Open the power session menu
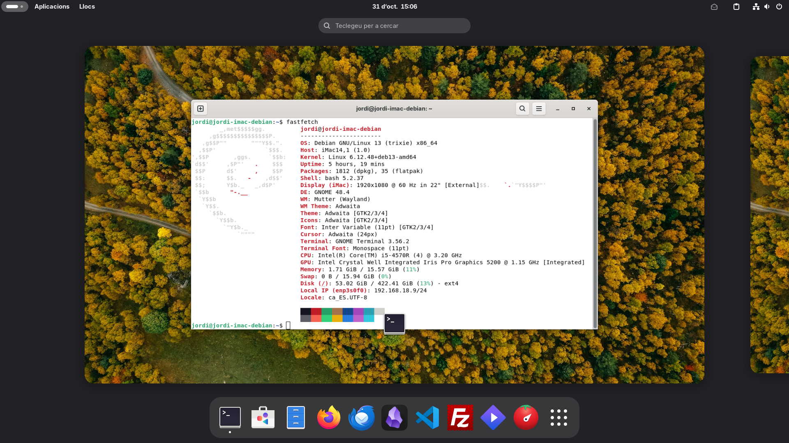The width and height of the screenshot is (789, 443). pos(779,7)
